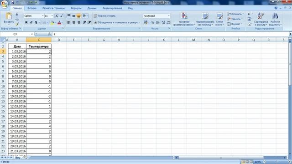Image resolution: width=292 pixels, height=164 pixels.
Task: Center text horizontally
Action: point(74,22)
